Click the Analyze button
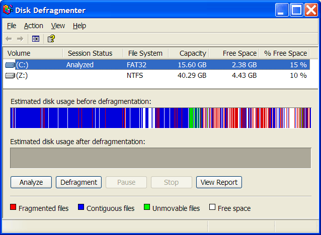This screenshot has height=235, width=321. click(31, 182)
